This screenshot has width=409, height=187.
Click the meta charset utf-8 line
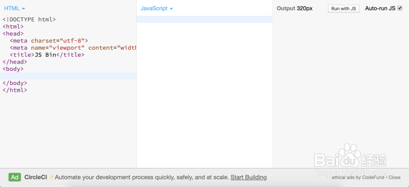click(49, 41)
